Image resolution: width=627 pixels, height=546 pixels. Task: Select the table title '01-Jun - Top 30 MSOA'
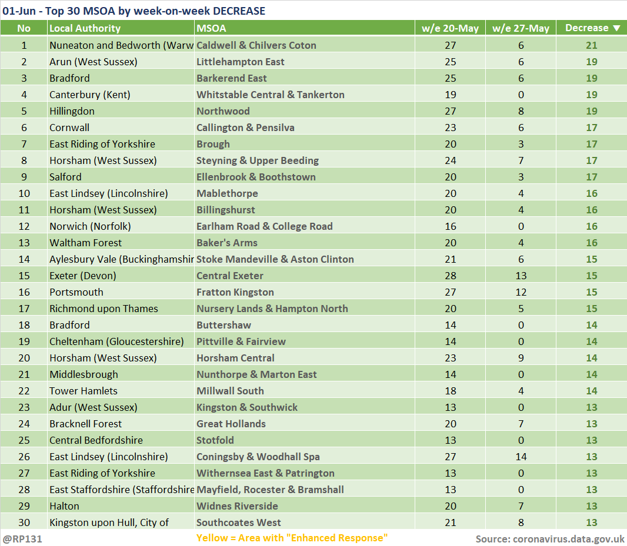point(134,11)
